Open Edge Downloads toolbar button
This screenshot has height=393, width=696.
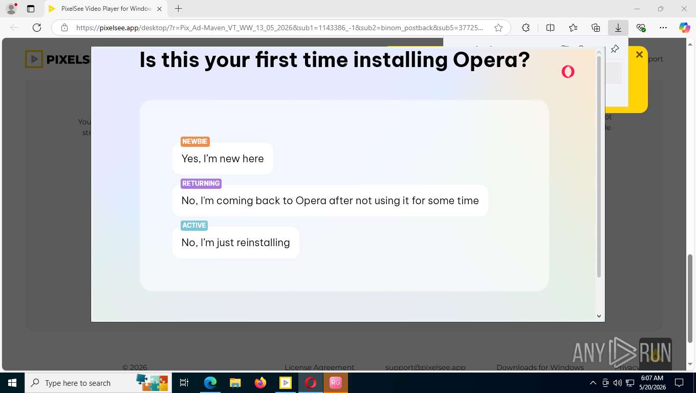[618, 28]
